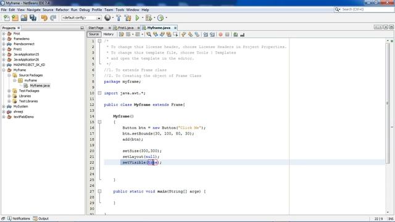Click Find Selection magnifier icon in the editor toolbar
395x222 pixels.
tap(149, 35)
